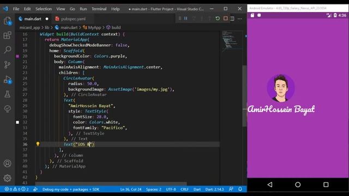Open the Go menu

pos(73,9)
